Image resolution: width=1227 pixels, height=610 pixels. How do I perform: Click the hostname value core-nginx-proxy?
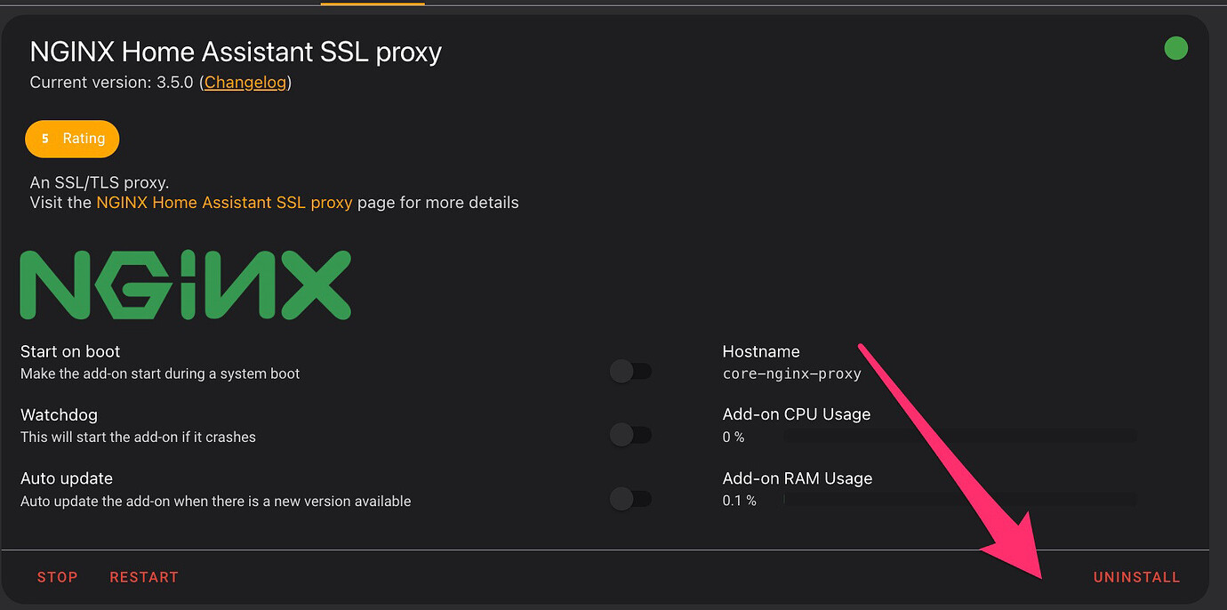pyautogui.click(x=790, y=373)
